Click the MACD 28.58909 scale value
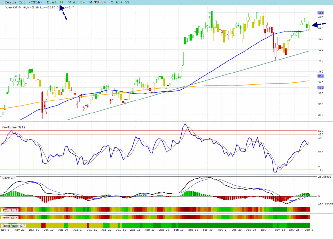Screen dimensions: 333x239 (324, 177)
